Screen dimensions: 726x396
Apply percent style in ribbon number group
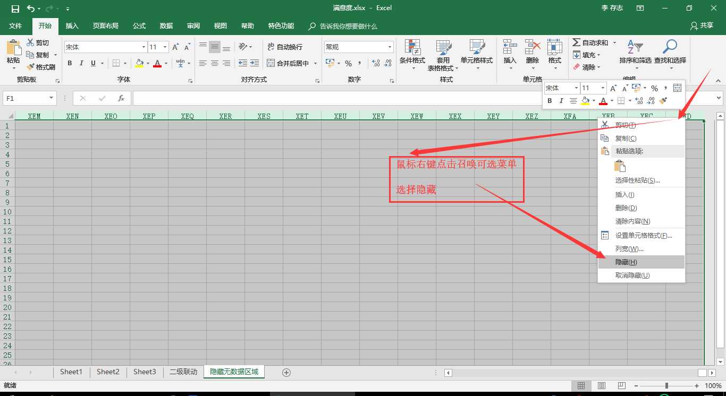[x=348, y=63]
